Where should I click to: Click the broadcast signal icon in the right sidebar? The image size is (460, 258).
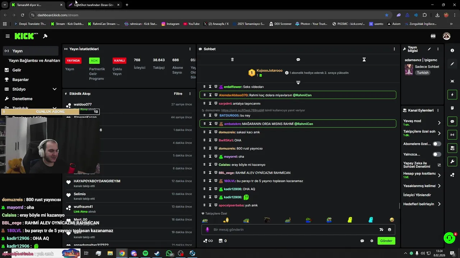(x=452, y=135)
